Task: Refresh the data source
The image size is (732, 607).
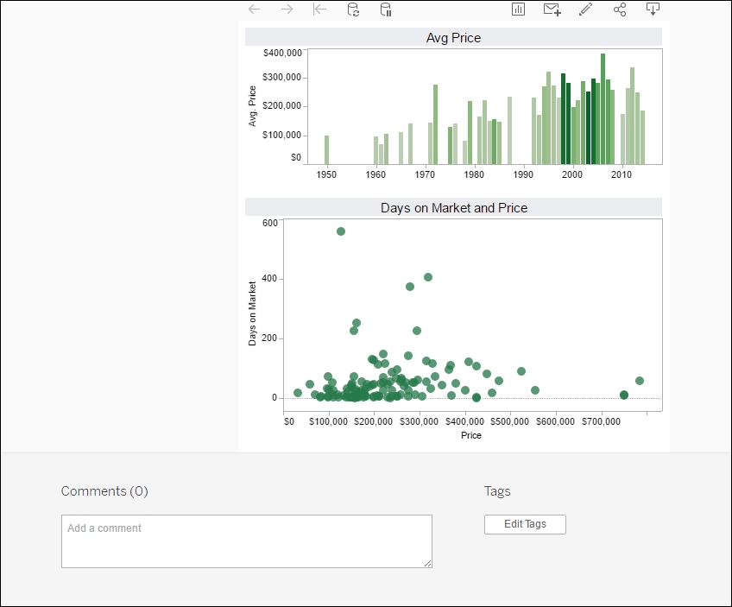Action: [353, 9]
